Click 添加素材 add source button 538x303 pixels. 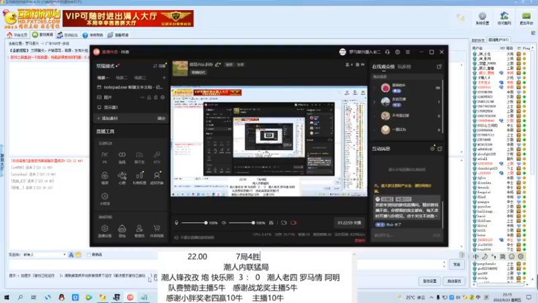pyautogui.click(x=108, y=119)
